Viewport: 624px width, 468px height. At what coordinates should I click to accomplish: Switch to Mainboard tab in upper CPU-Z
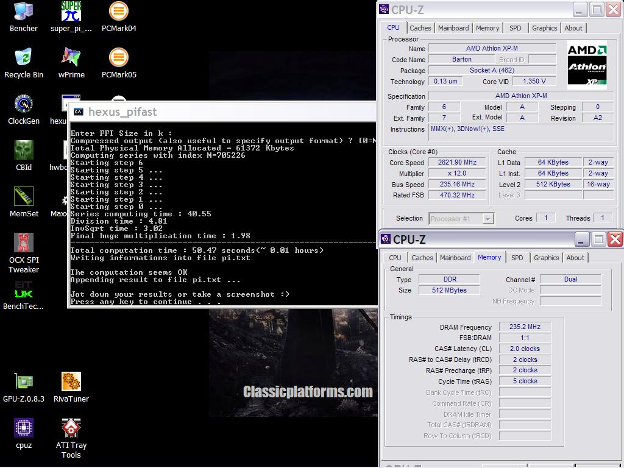tap(453, 28)
